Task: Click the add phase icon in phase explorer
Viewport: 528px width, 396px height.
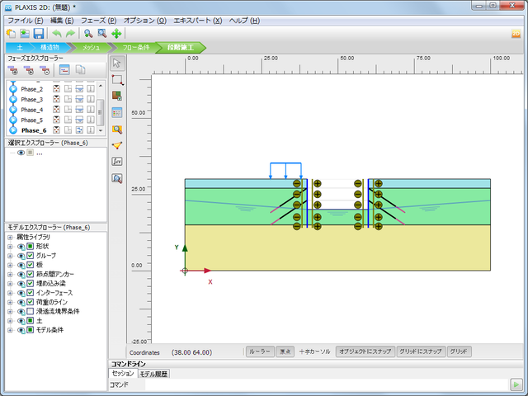Action: click(13, 71)
